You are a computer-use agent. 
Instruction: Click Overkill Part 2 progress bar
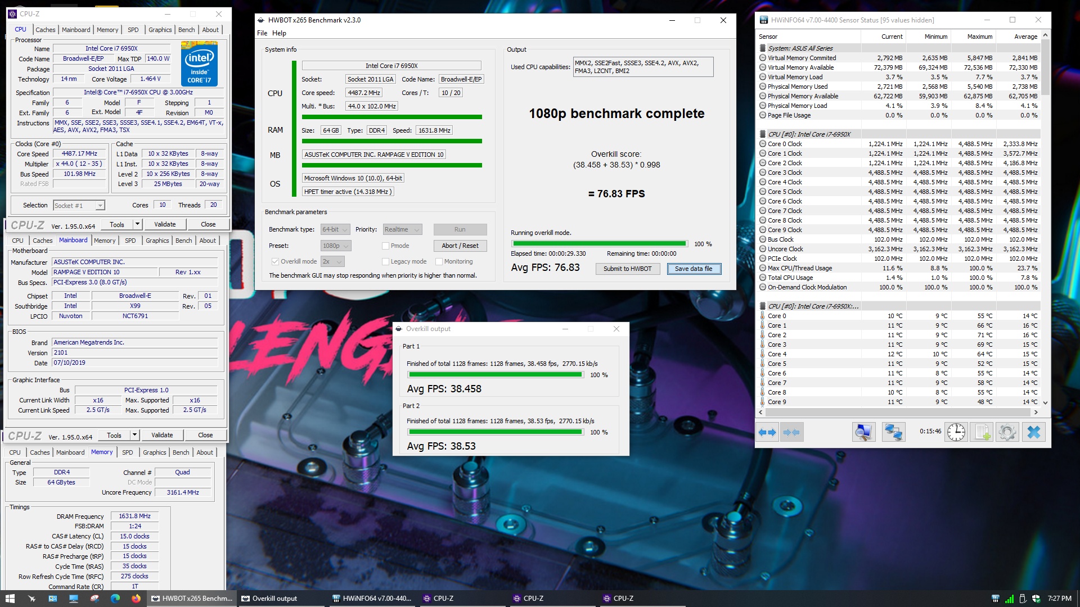click(496, 432)
